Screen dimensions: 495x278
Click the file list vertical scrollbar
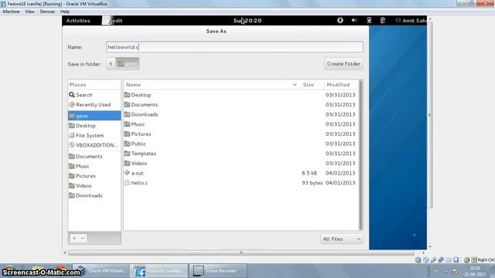(x=360, y=154)
